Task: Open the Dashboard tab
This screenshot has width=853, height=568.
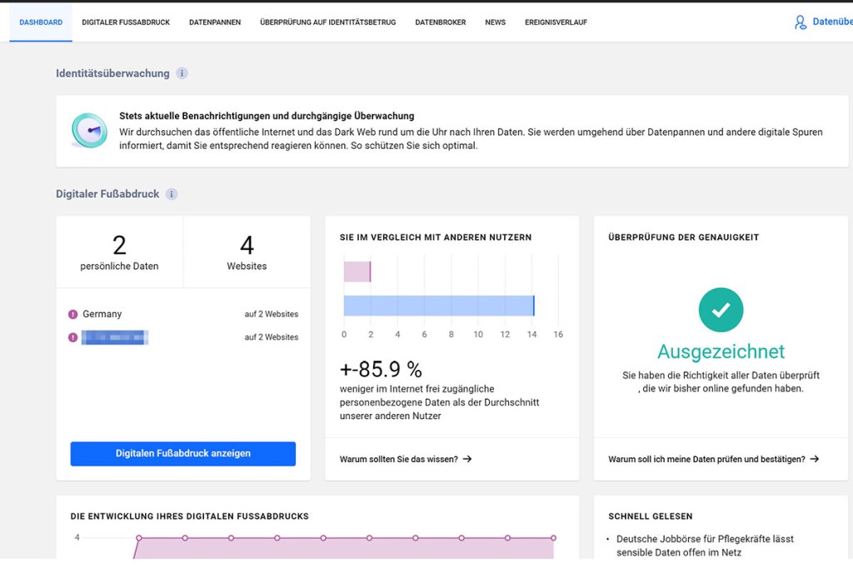Action: click(x=41, y=22)
